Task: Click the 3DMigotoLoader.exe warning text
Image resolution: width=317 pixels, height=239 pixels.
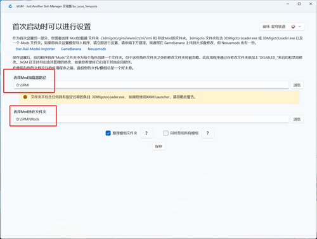Action: click(113, 97)
